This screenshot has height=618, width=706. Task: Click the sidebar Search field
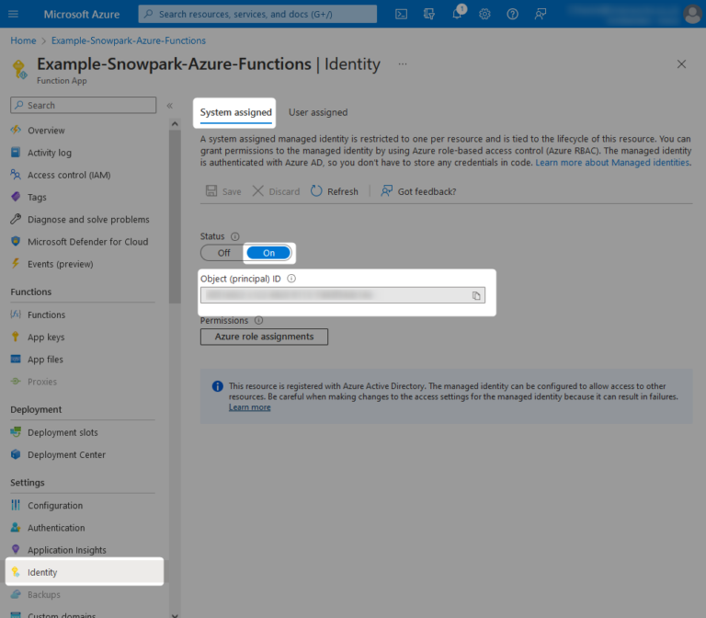tap(84, 106)
